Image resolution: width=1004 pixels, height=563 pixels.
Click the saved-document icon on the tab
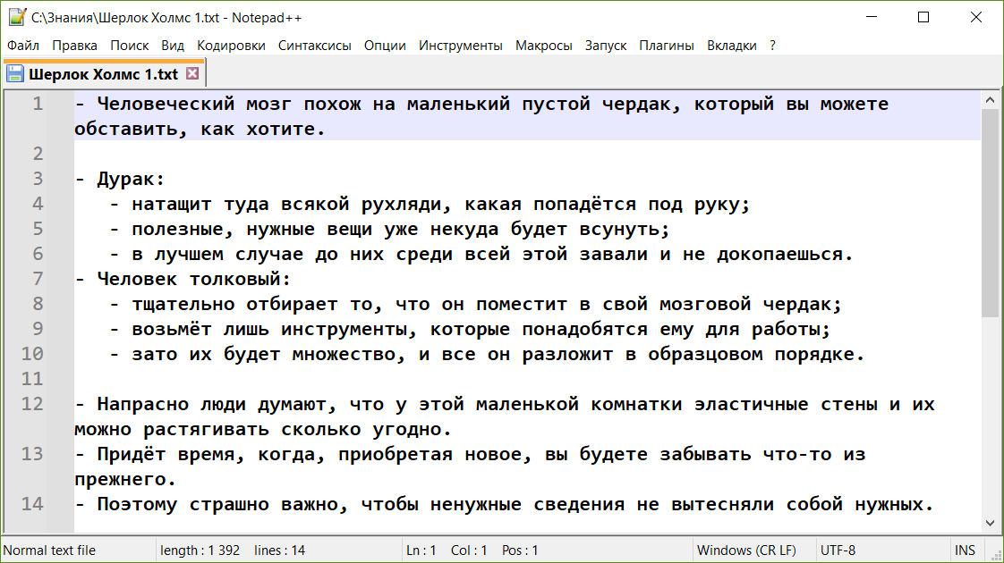[x=14, y=72]
